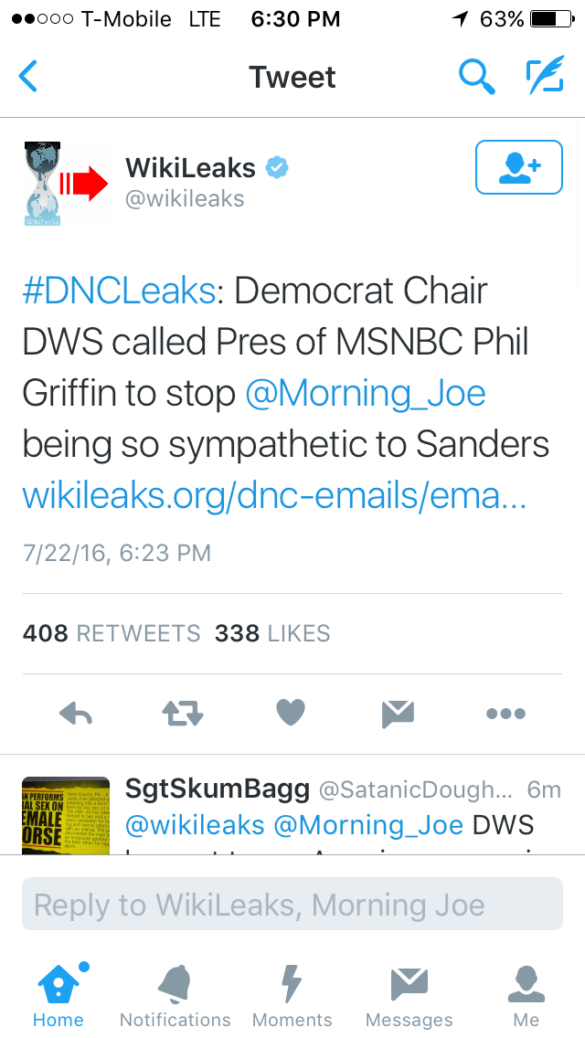Send tweet via direct message icon
Screen dimensions: 585x1038
coord(398,714)
